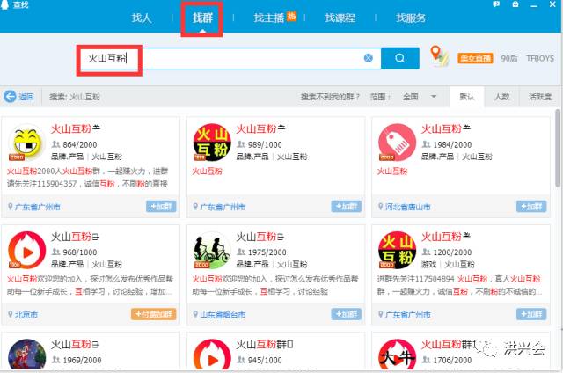Screen dimensions: 563x373
Task: Open the cyclists avatar of the 1975/2000 group
Action: [212, 250]
